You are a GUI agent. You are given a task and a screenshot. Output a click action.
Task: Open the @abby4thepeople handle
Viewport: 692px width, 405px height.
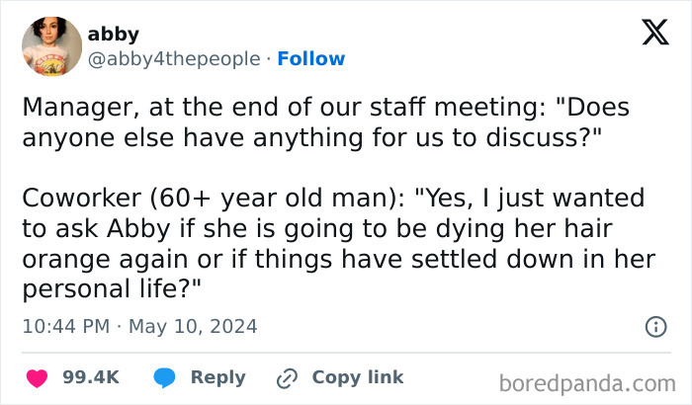(x=174, y=58)
